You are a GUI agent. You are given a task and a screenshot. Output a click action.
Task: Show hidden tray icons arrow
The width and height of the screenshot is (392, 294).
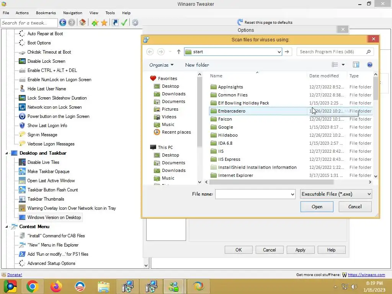[x=335, y=287]
